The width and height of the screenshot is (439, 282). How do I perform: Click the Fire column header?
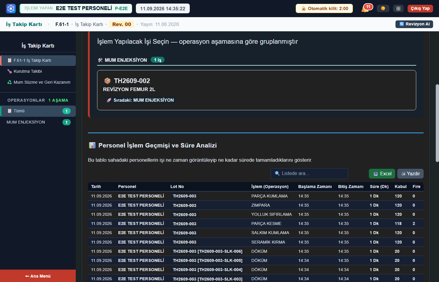click(417, 187)
